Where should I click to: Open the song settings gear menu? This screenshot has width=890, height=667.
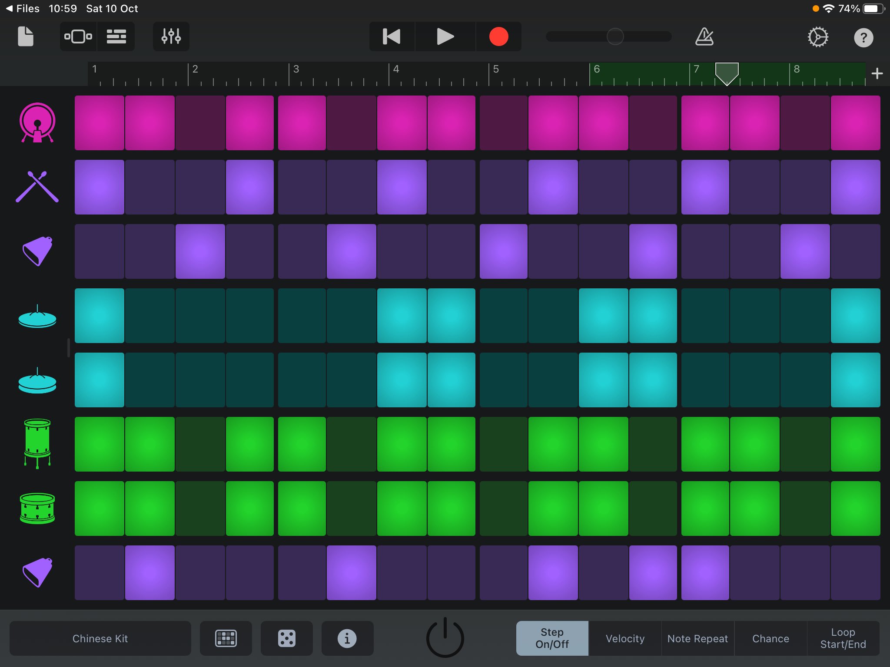pos(818,37)
